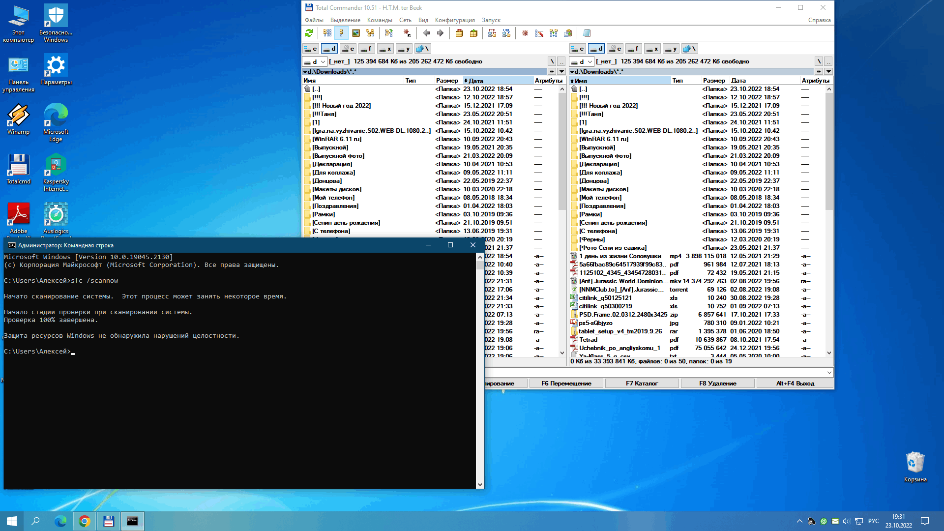This screenshot has height=531, width=944.
Task: Open the Выделение menu
Action: (345, 20)
